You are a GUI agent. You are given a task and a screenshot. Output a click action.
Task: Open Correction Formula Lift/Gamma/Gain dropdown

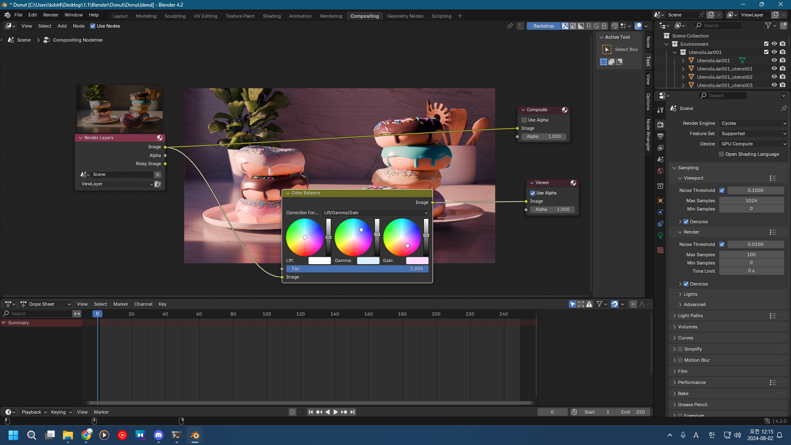coord(375,213)
